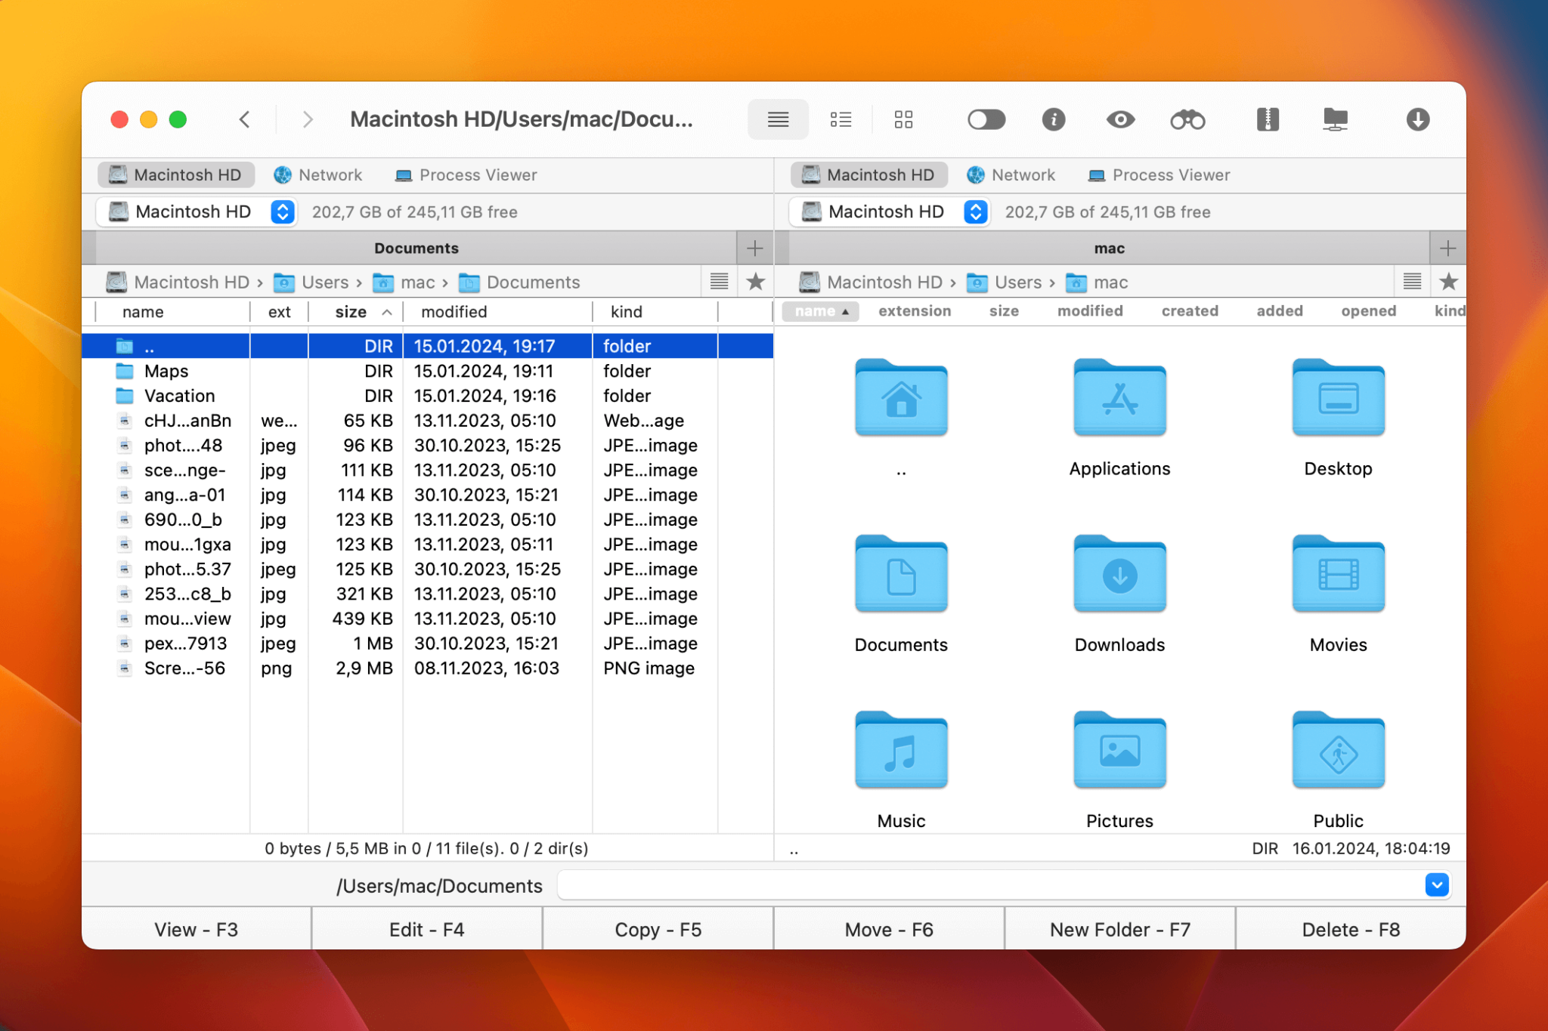Open file info with the info icon
The width and height of the screenshot is (1548, 1031).
[x=1054, y=119]
